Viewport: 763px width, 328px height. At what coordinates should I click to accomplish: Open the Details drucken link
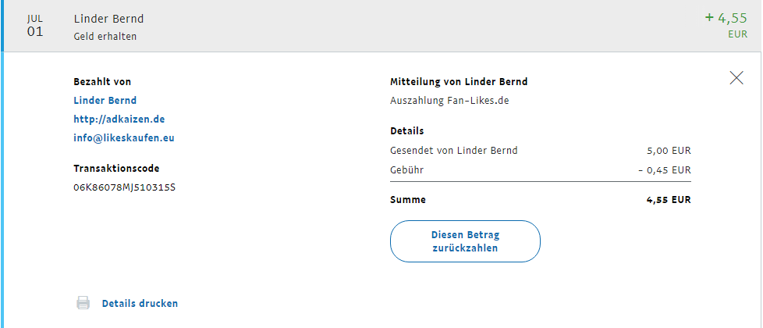(140, 303)
